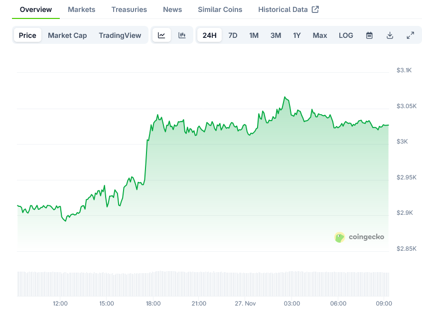Viewport: 422px width, 312px height.
Task: Switch to Market Cap view
Action: 67,35
